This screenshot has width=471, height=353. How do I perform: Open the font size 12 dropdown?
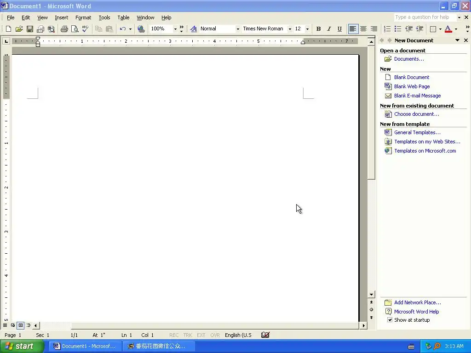(307, 29)
